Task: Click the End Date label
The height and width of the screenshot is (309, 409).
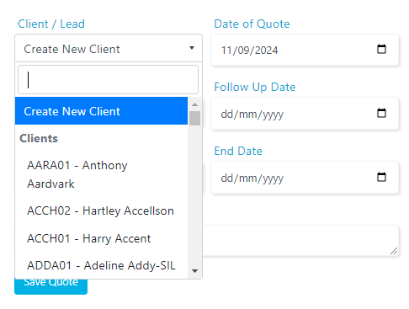Action: click(x=238, y=151)
